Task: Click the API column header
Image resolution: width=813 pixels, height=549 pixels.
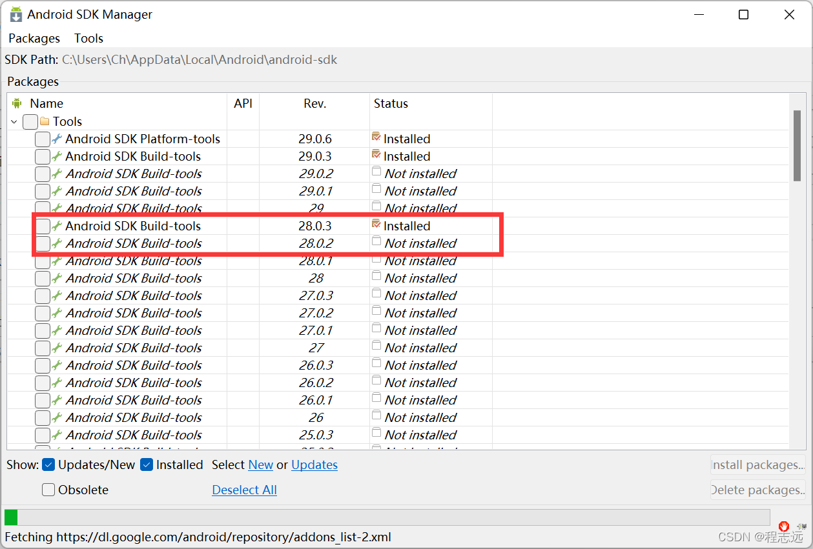Action: tap(243, 103)
